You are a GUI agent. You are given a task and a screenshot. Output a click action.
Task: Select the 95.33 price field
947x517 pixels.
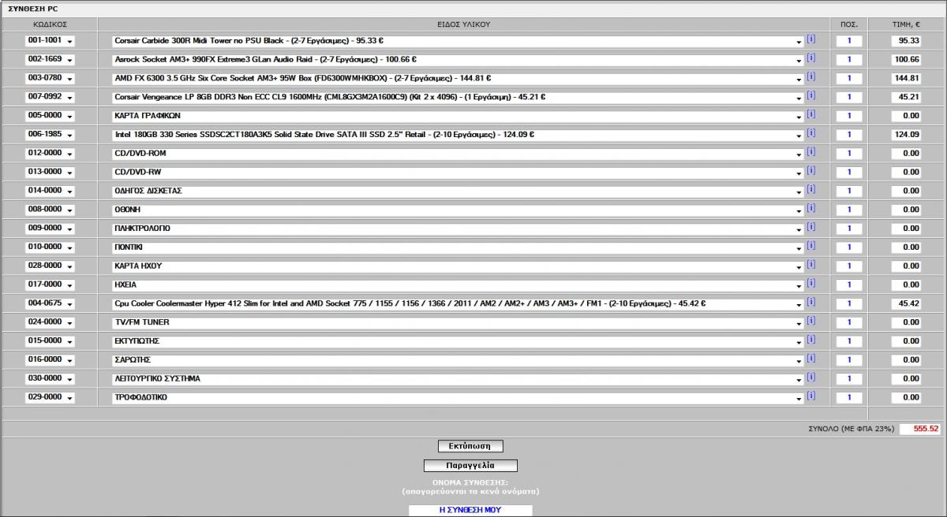906,41
